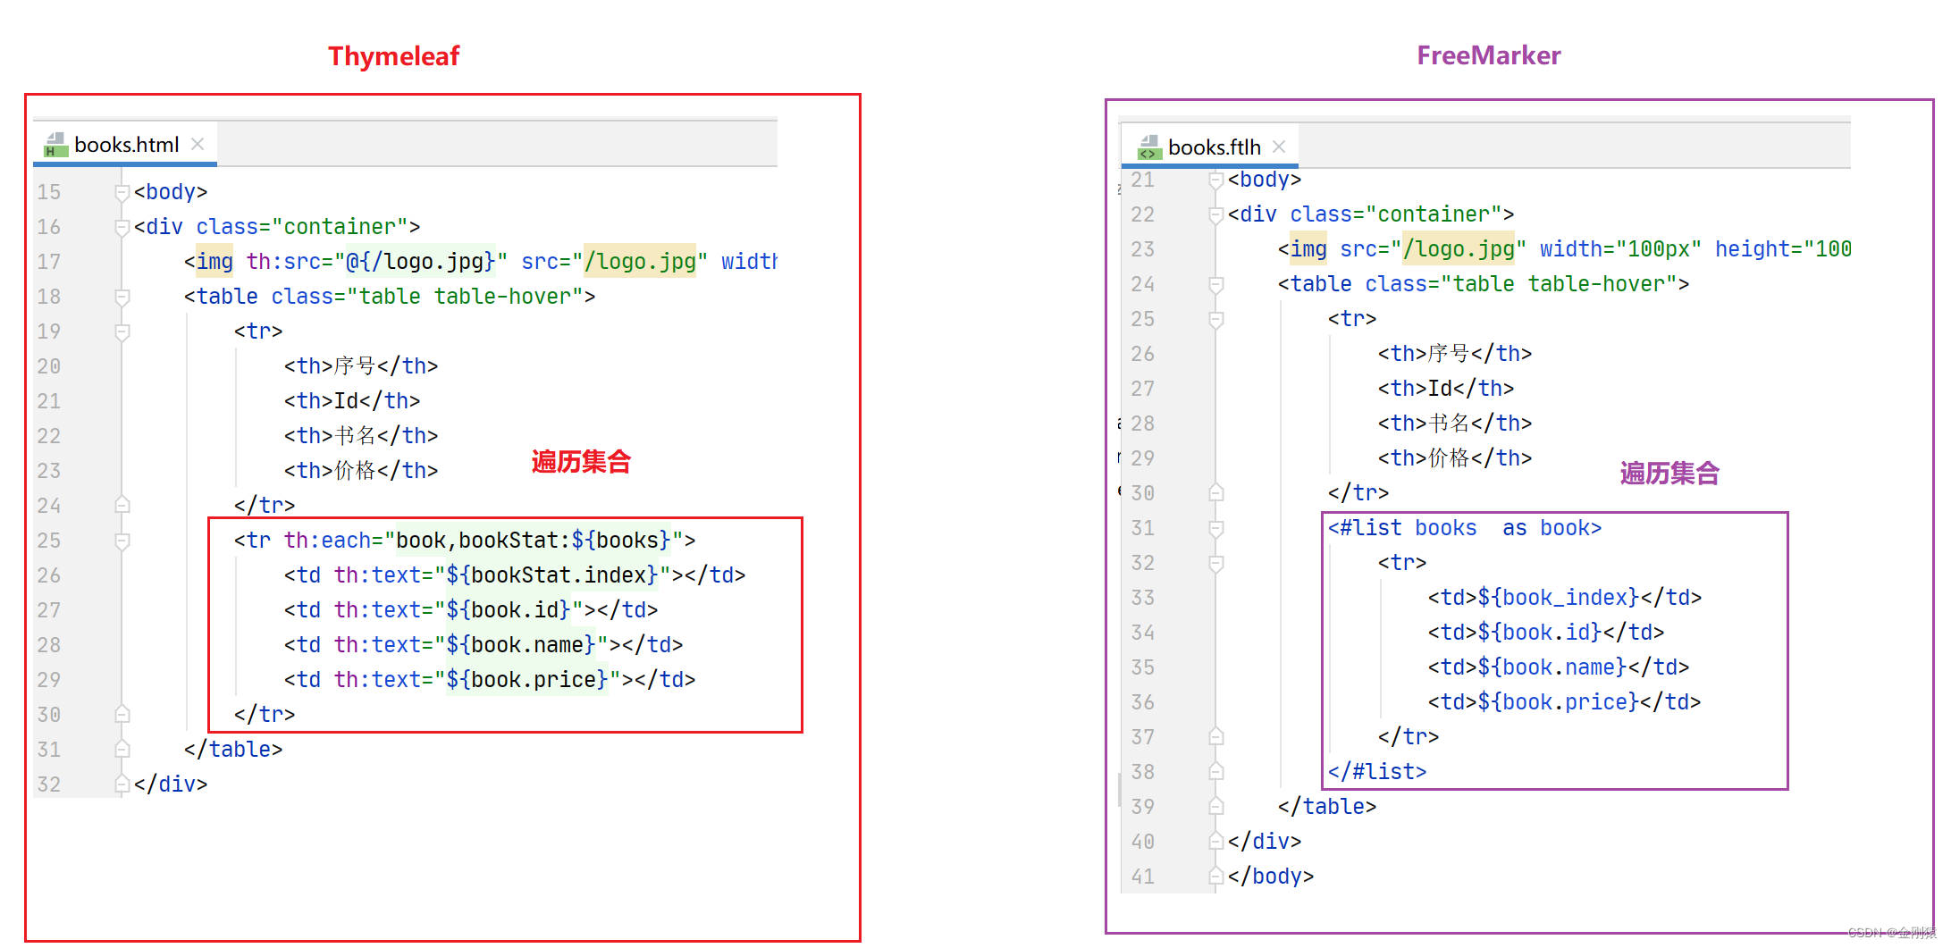Collapse #list fold at line 31 in books.ftlh
Screen dimensions: 1951x948
point(1215,528)
